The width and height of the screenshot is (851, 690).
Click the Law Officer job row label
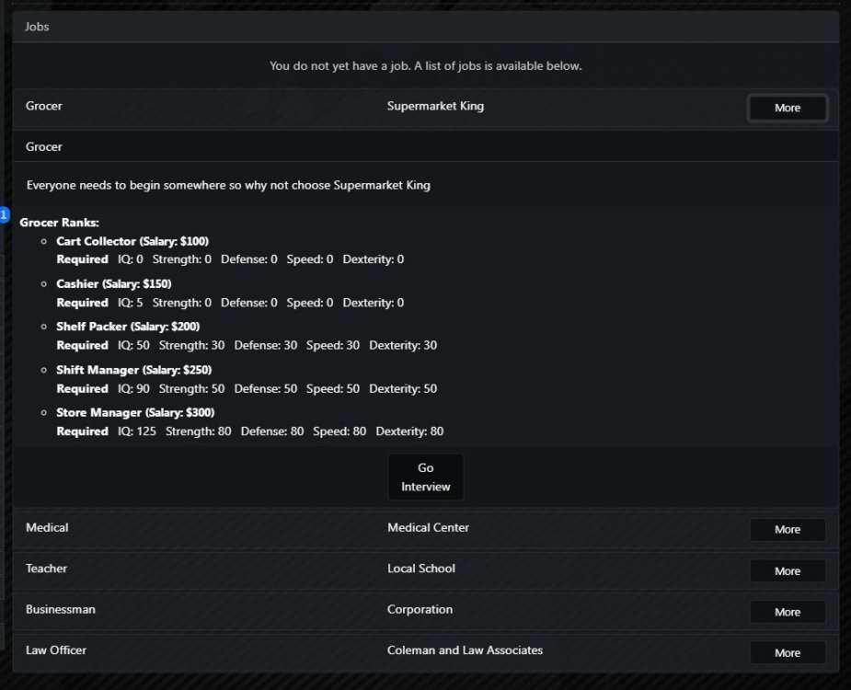click(x=56, y=650)
